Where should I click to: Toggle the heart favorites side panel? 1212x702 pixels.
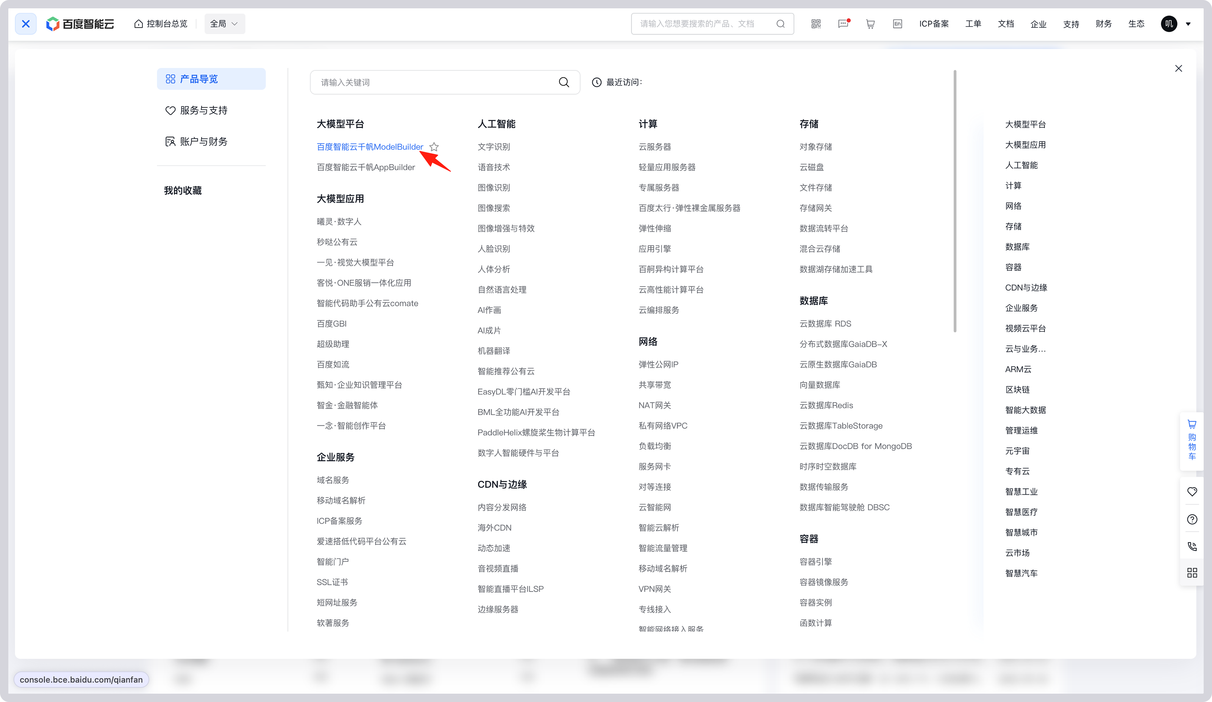(x=1192, y=492)
